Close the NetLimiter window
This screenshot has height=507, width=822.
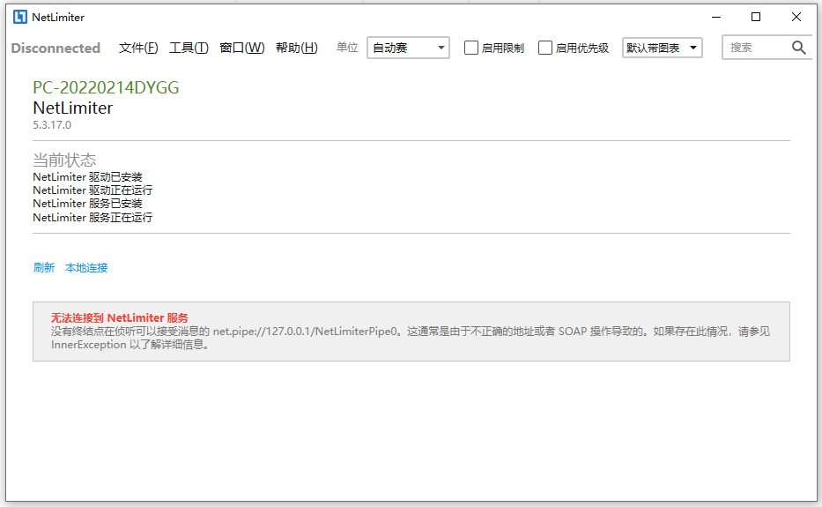pos(796,18)
